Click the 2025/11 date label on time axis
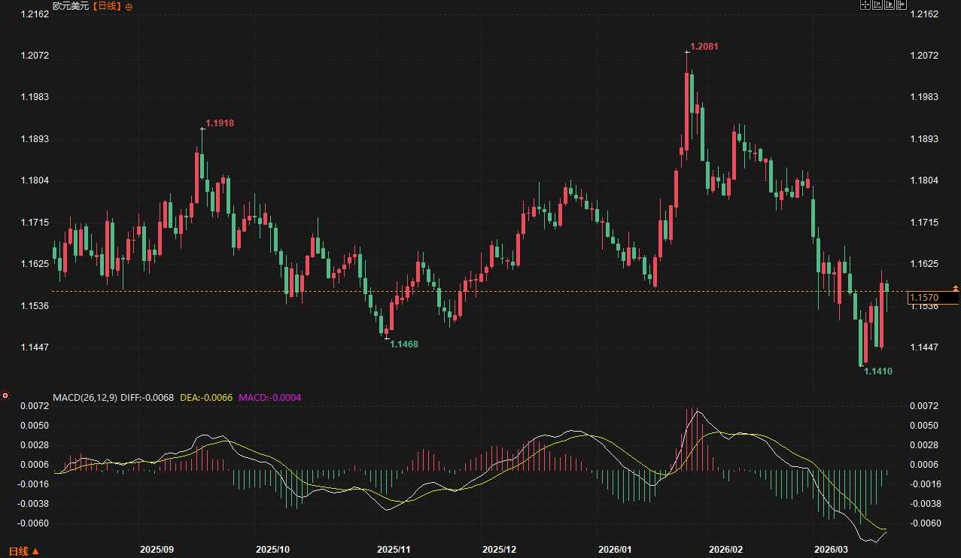 click(394, 550)
